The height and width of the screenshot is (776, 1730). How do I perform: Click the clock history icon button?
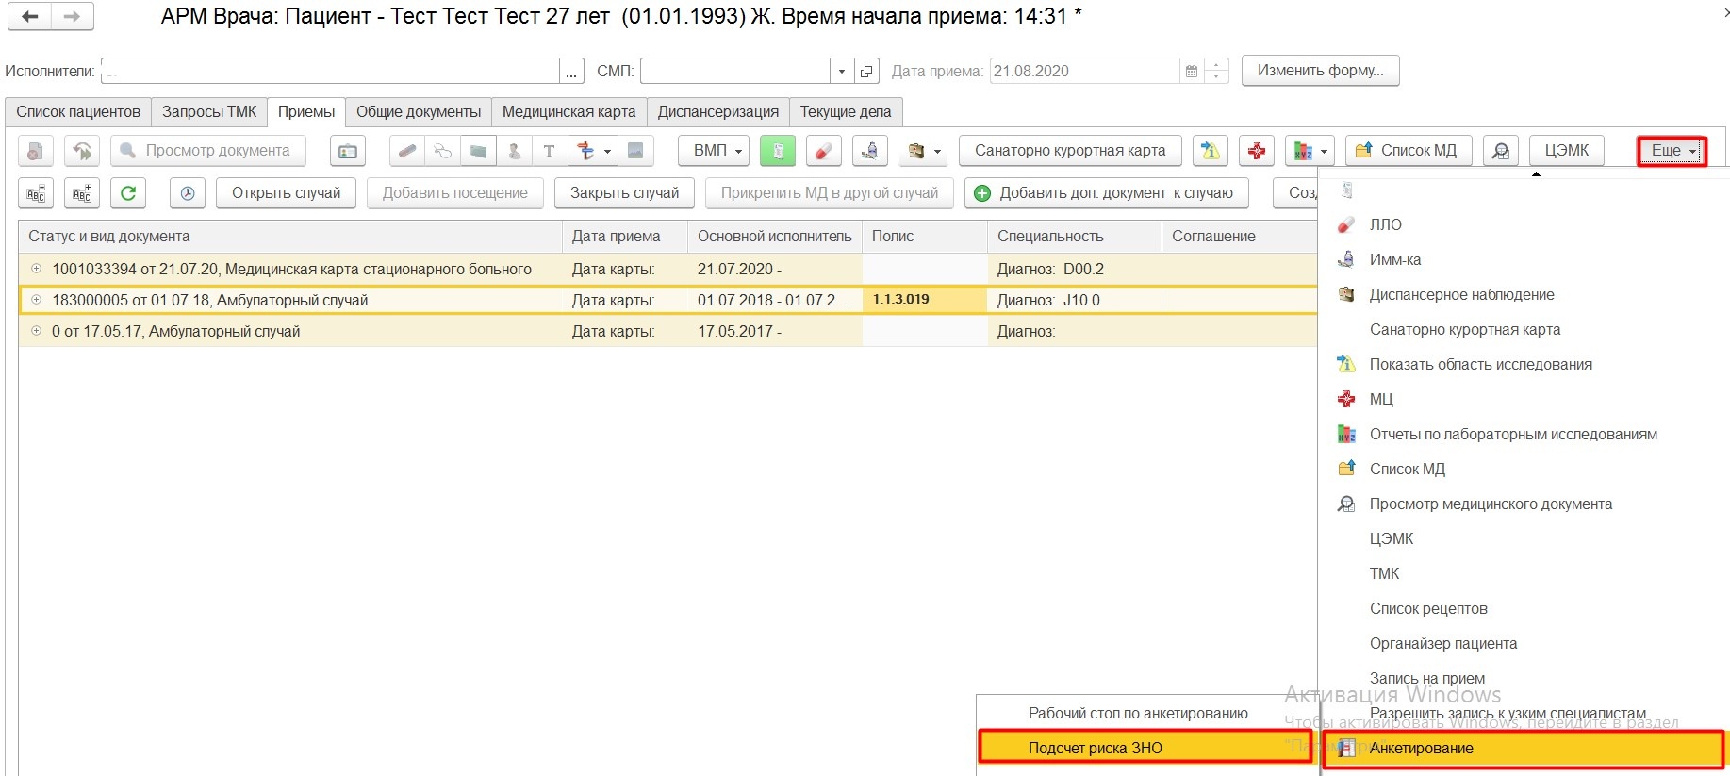tap(188, 193)
